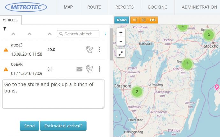Switch map layer to OS

(153, 20)
